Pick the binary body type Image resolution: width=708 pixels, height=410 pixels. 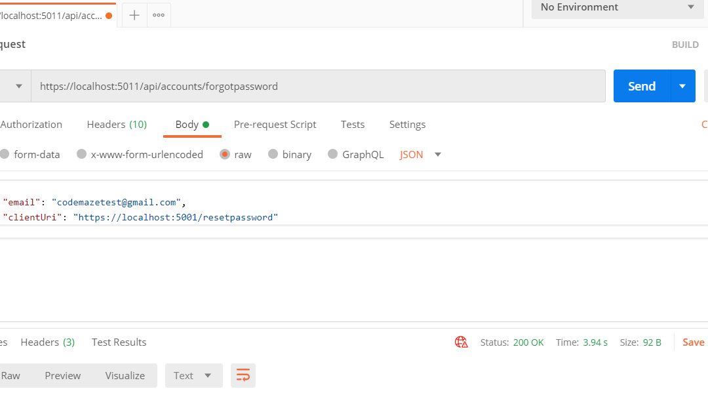[x=273, y=155]
